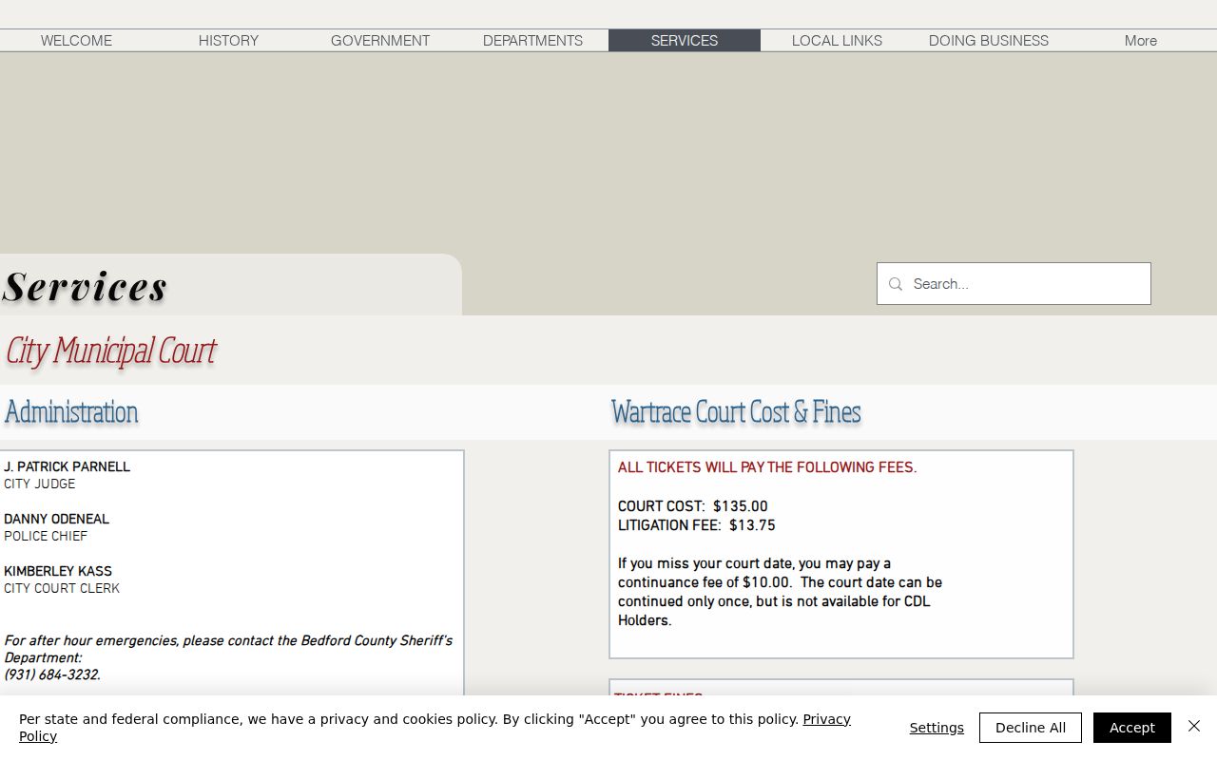Click the search magnifier icon
This screenshot has width=1217, height=760.
(x=895, y=284)
